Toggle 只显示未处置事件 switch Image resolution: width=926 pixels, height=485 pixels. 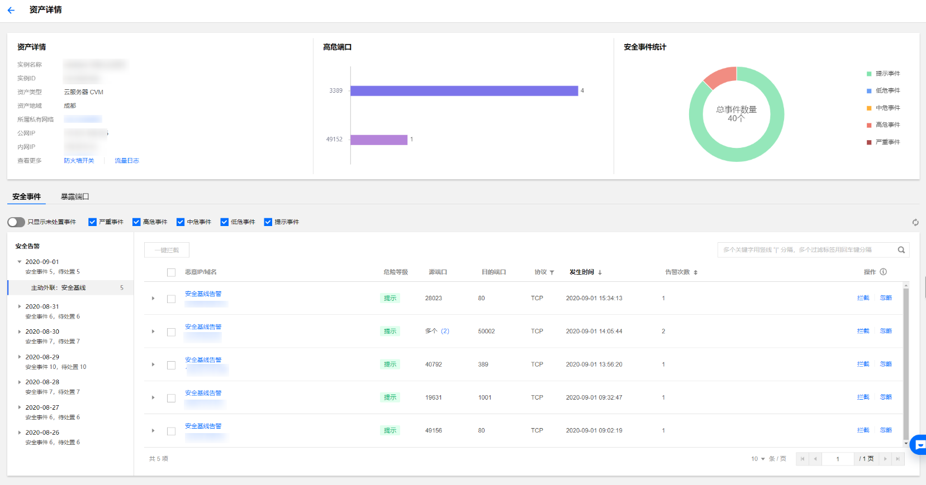click(16, 222)
